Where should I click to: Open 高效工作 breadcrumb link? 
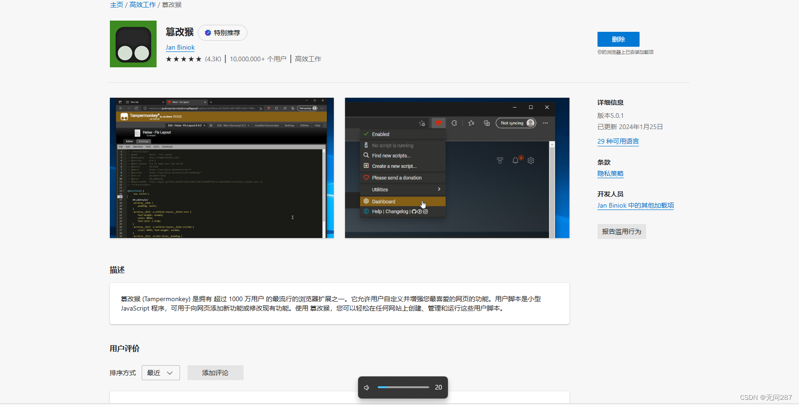(143, 5)
